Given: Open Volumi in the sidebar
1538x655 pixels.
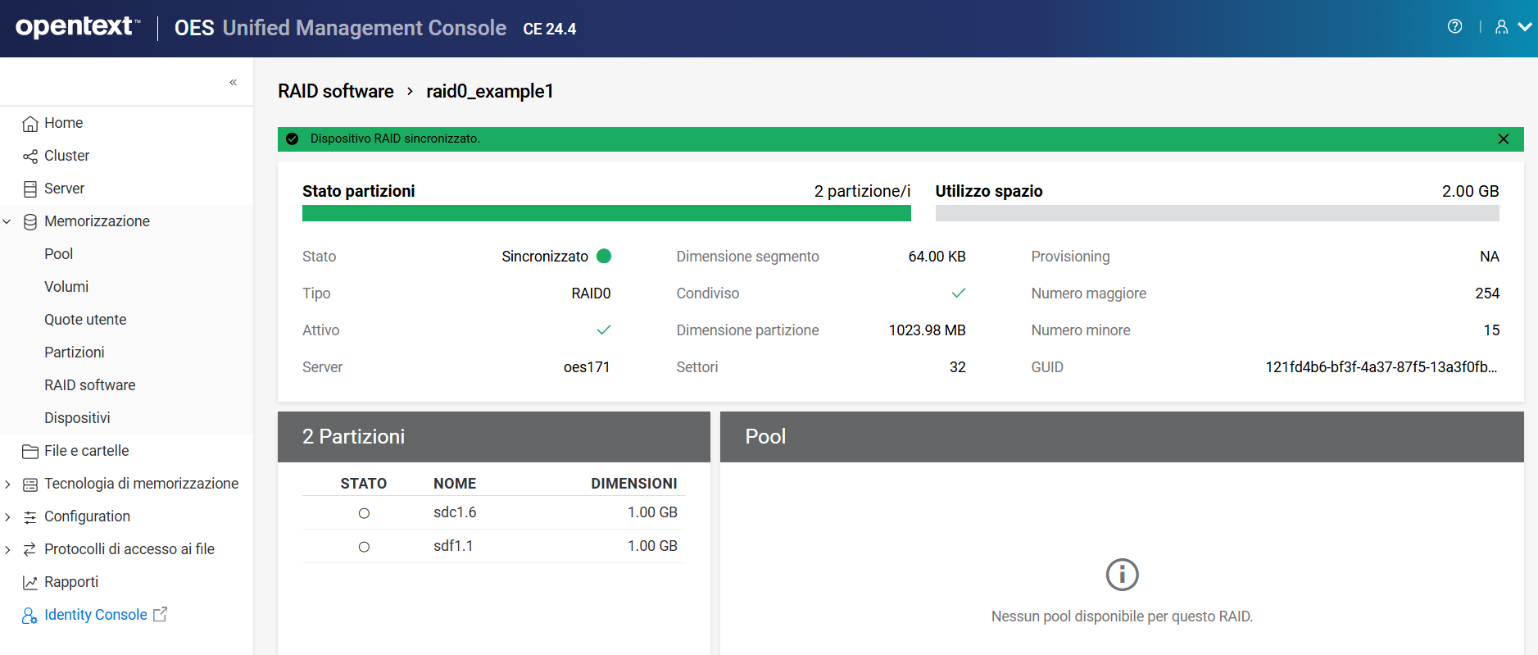Looking at the screenshot, I should [66, 287].
